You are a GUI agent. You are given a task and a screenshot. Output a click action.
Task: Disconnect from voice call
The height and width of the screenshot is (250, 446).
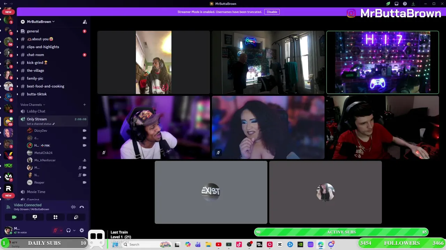[x=82, y=207]
